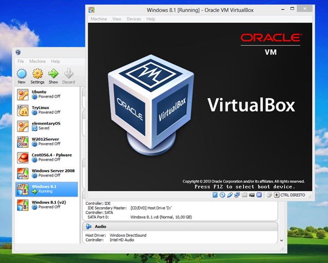Click inside the VM display screen
The height and width of the screenshot is (263, 328).
200,107
